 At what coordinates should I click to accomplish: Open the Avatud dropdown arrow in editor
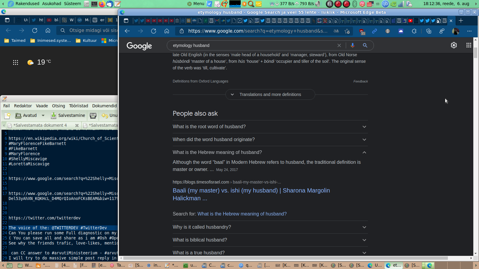pyautogui.click(x=43, y=115)
